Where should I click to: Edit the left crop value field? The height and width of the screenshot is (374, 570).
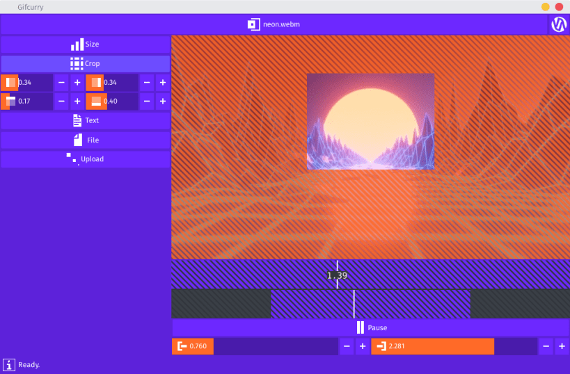click(27, 83)
